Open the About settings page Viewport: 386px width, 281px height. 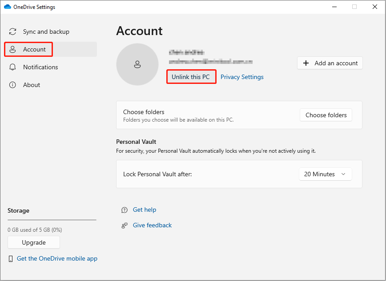click(x=31, y=85)
